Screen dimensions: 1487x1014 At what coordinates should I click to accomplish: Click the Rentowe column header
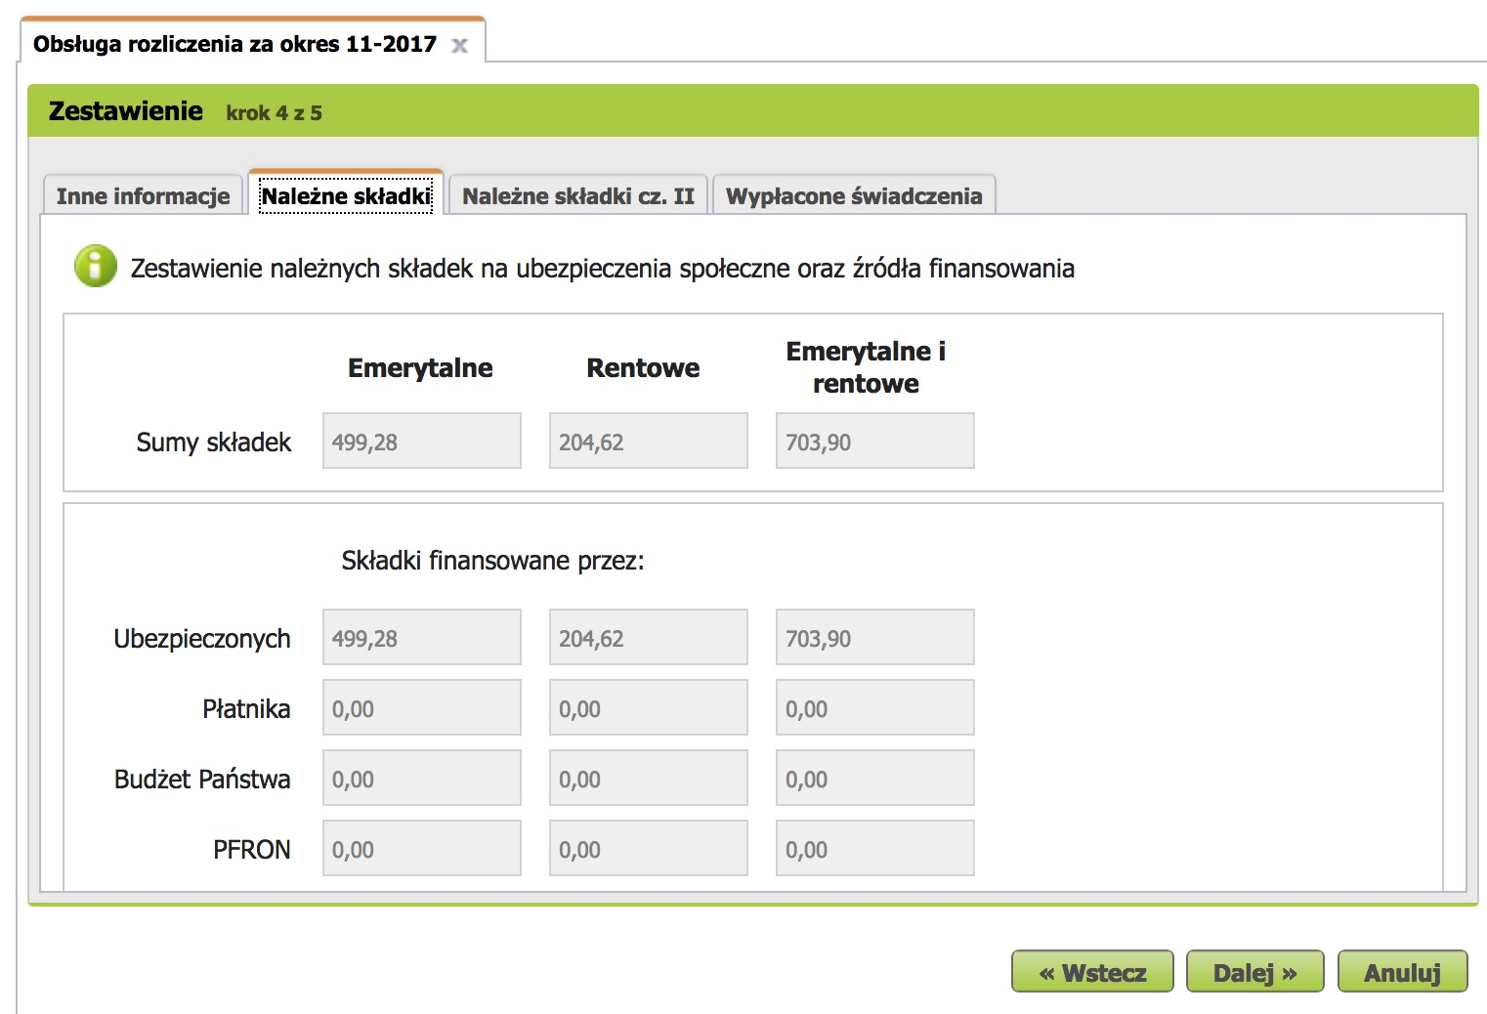click(x=643, y=368)
